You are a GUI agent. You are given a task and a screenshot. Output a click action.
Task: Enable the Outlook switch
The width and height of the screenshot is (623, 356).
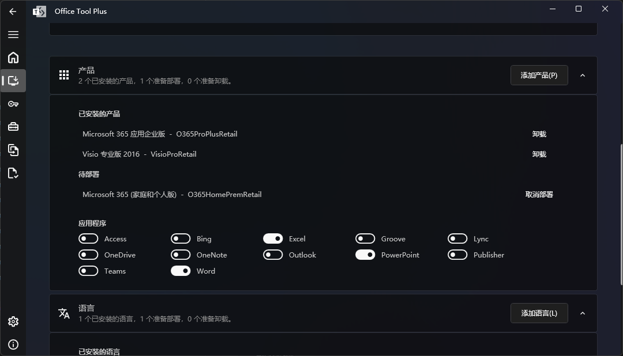(x=273, y=255)
